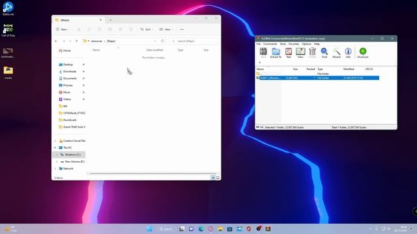This screenshot has width=417, height=234.
Task: Click resources in the address breadcrumb
Action: [96, 41]
